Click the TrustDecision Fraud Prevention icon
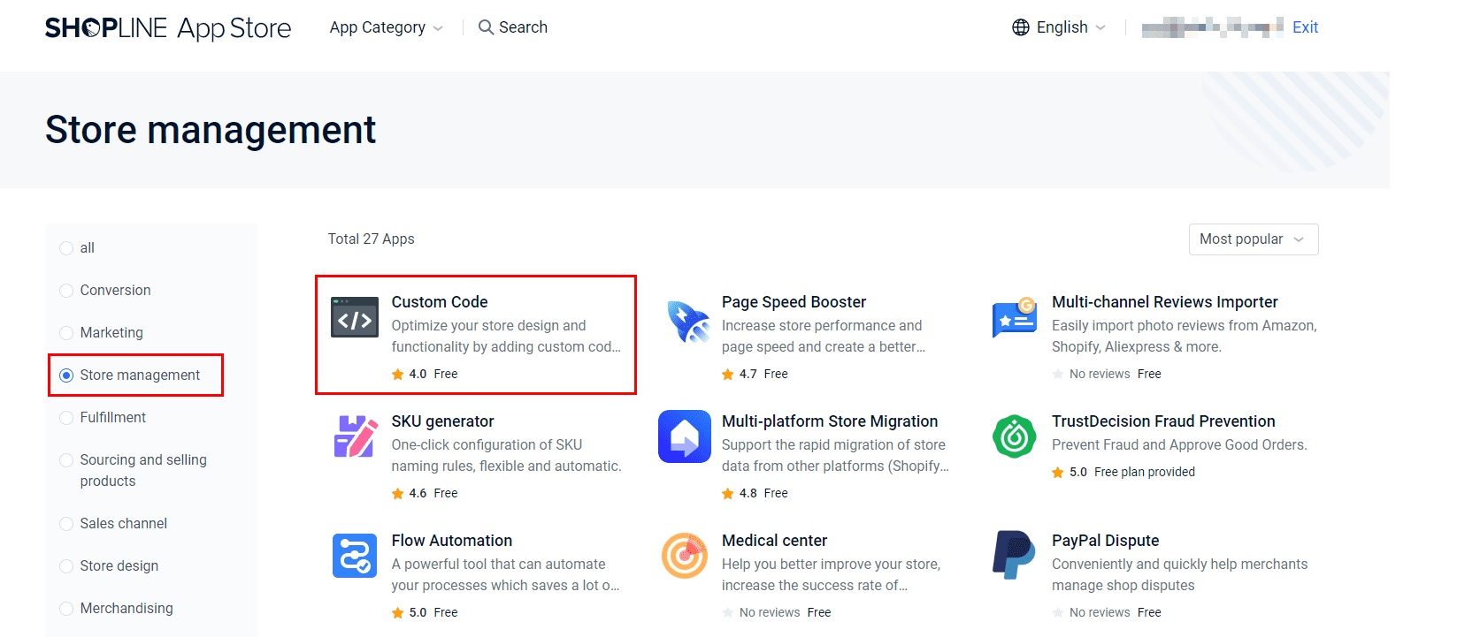Viewport: 1457px width, 637px height. click(x=1015, y=436)
